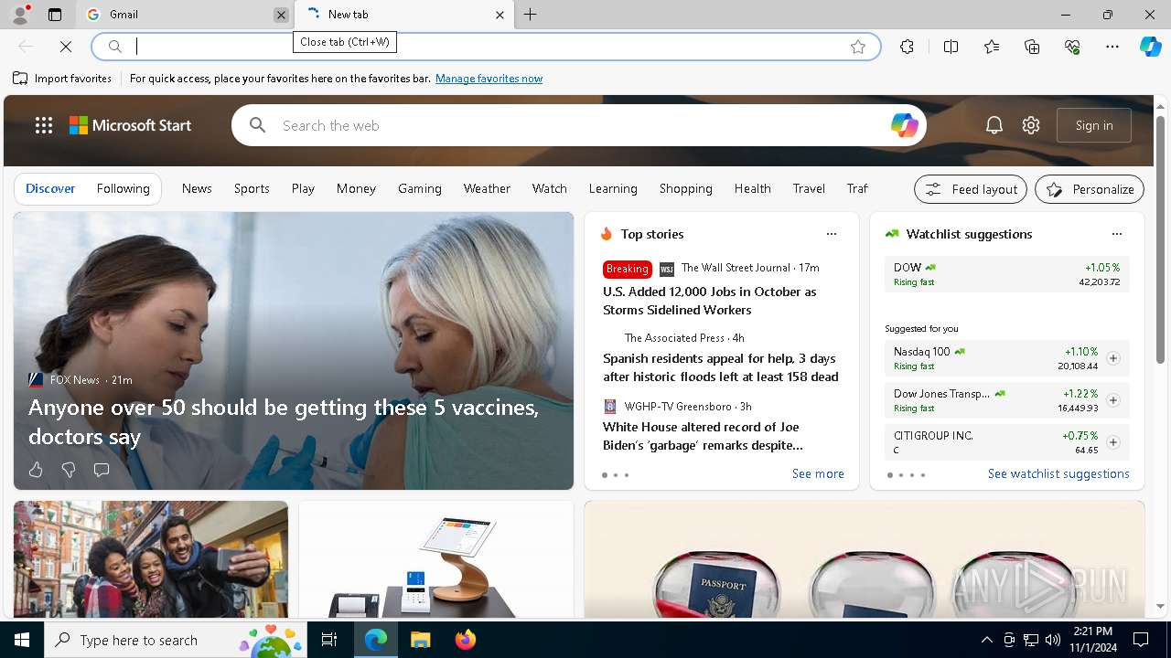Add Dow Jones Transp... to the watchlist
Screen dimensions: 1171x658
(x=1113, y=400)
